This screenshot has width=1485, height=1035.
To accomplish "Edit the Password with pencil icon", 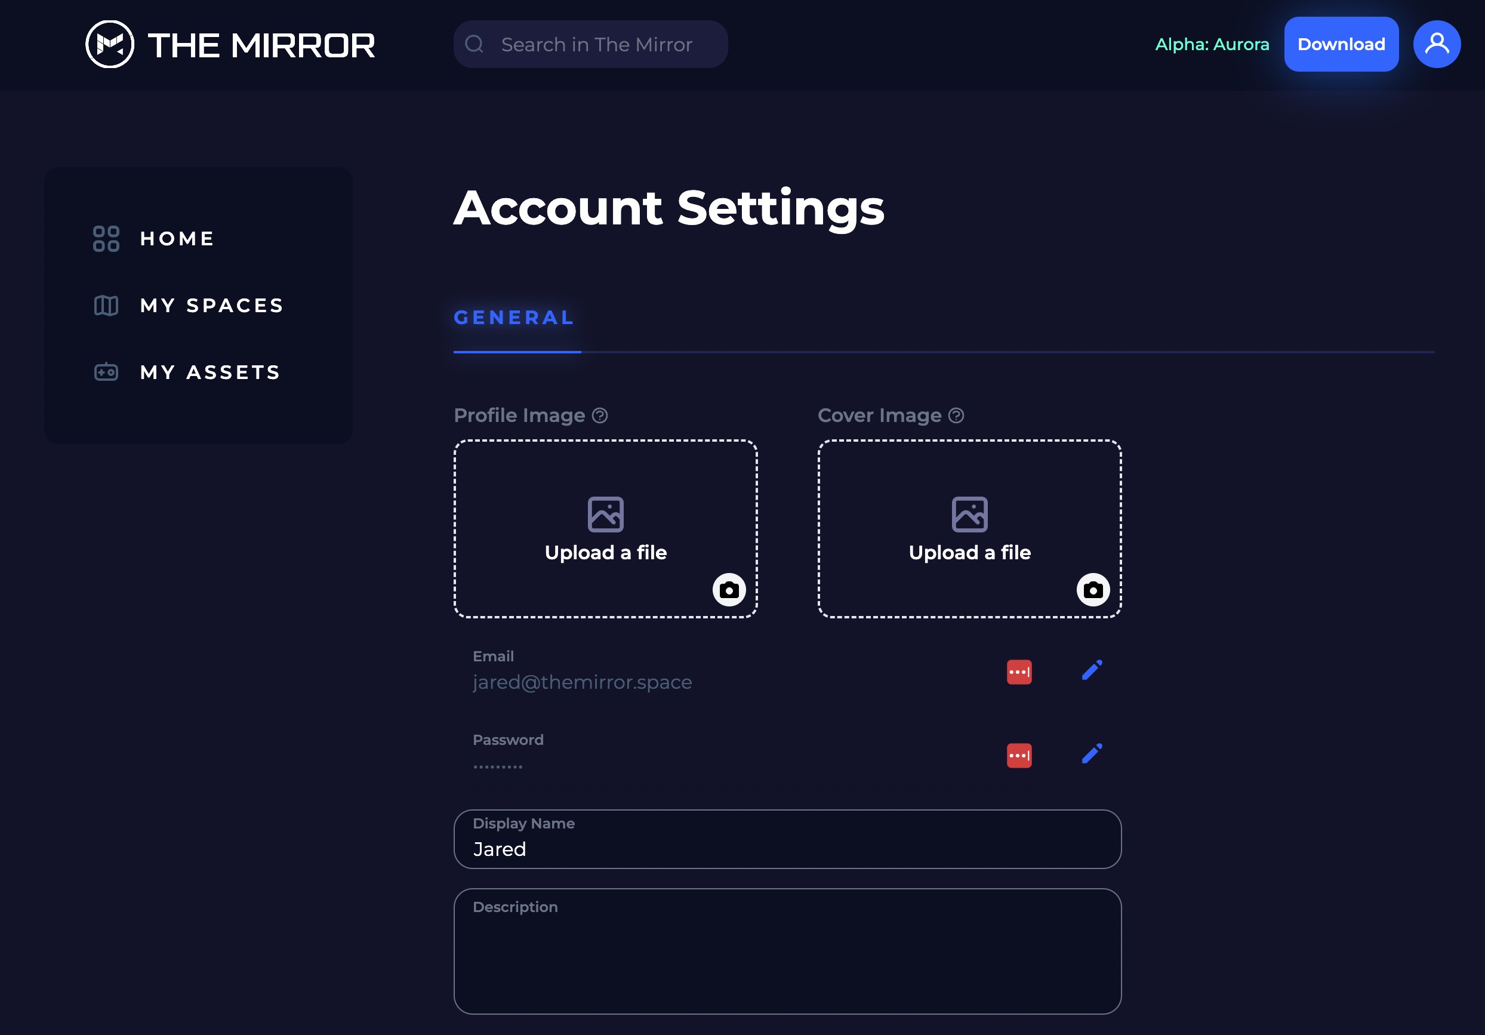I will tap(1092, 754).
